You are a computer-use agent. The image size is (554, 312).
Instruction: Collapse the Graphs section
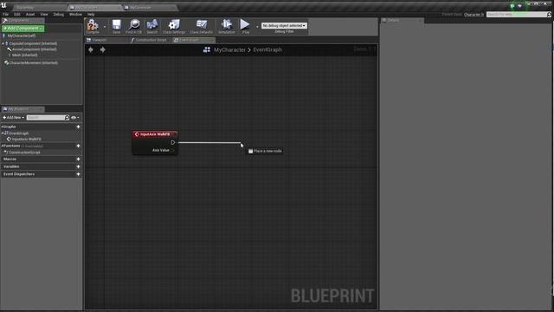[x=2, y=127]
